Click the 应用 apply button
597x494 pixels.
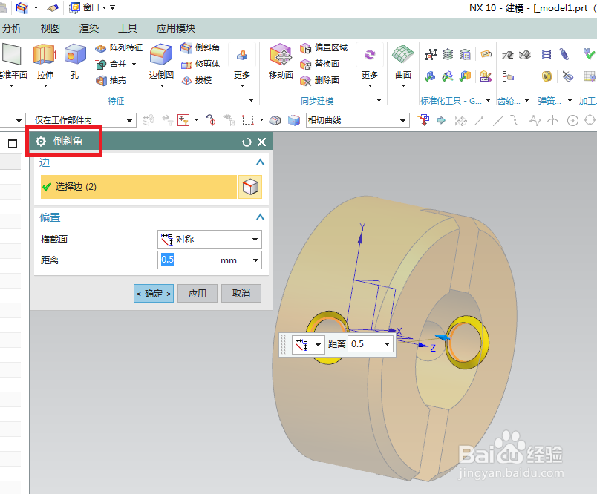[198, 294]
